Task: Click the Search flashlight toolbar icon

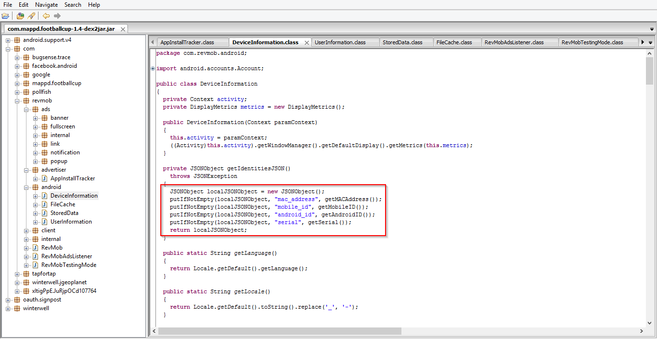Action: click(31, 16)
